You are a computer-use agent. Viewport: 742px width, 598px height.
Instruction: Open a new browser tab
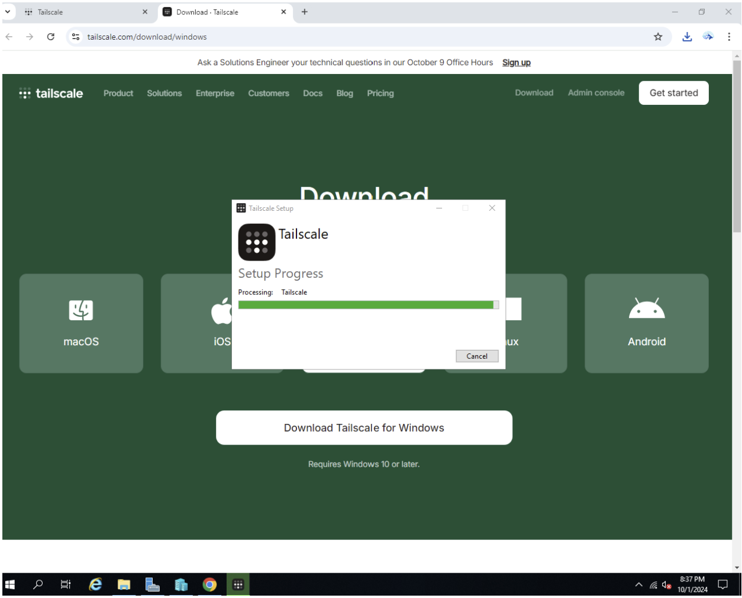coord(305,12)
